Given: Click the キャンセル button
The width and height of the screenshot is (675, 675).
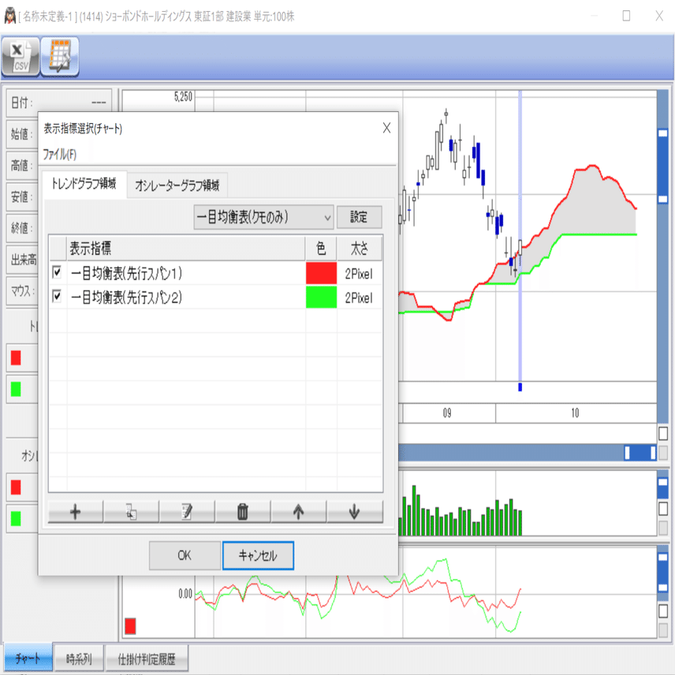Looking at the screenshot, I should [x=258, y=555].
